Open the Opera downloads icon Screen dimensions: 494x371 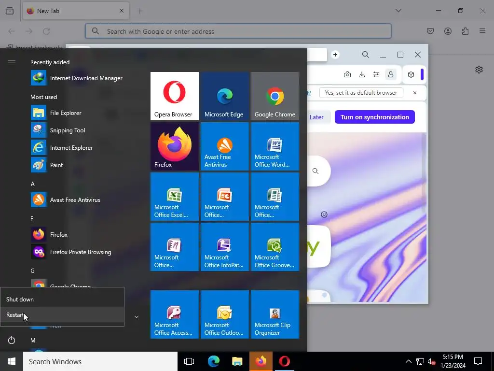click(x=362, y=74)
